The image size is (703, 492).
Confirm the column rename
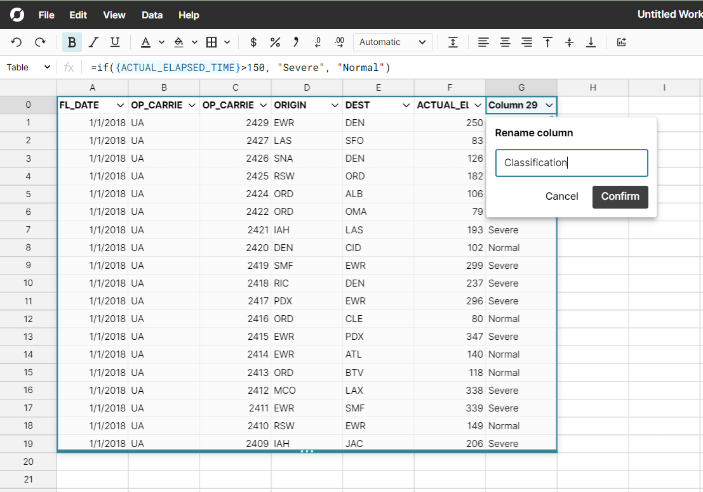tap(620, 197)
